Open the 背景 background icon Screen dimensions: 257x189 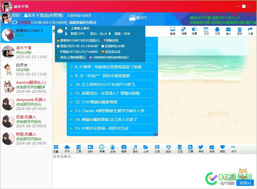tap(184, 31)
